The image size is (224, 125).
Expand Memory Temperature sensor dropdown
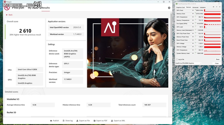point(193,20)
